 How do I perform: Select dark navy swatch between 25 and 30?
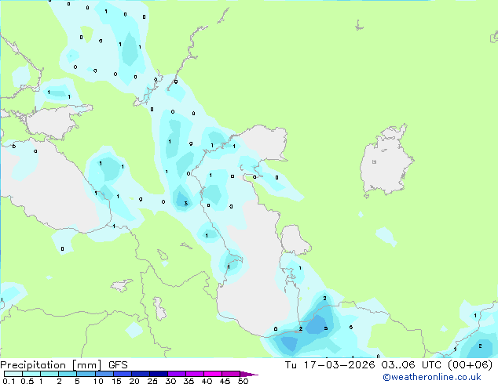click(x=158, y=374)
